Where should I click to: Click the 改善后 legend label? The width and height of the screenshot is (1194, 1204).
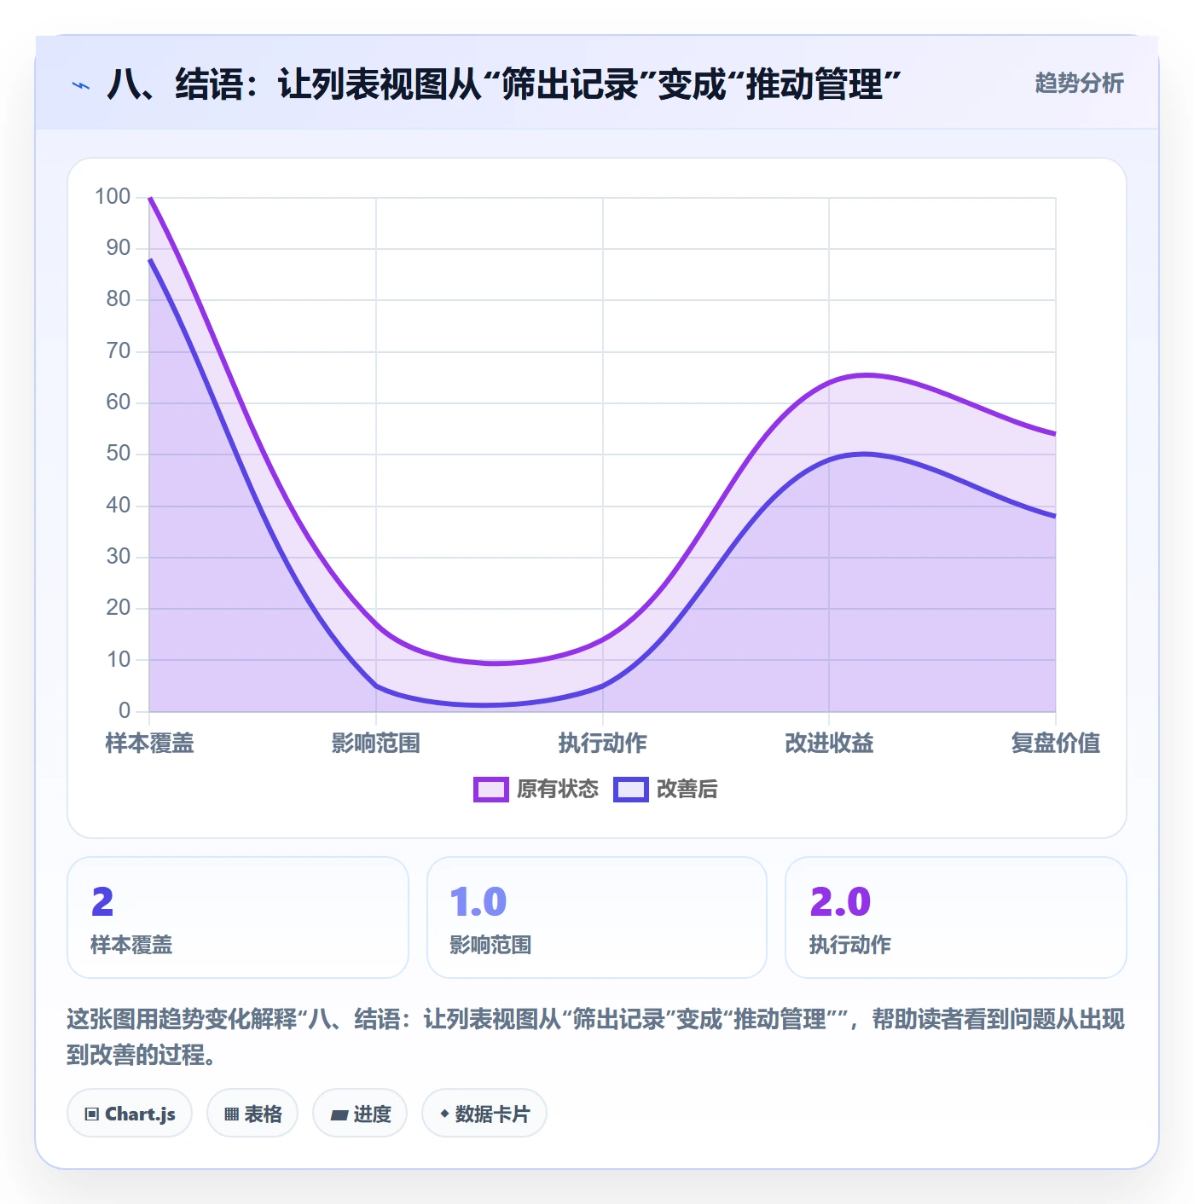(x=687, y=790)
